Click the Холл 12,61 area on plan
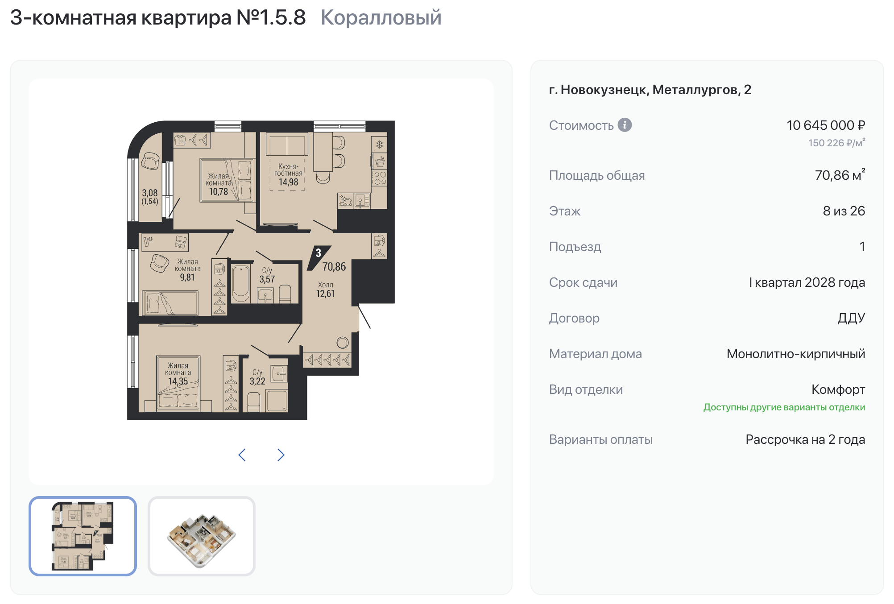The height and width of the screenshot is (604, 894). 325,290
